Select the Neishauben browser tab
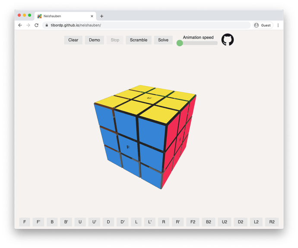This screenshot has width=298, height=248. [x=65, y=16]
